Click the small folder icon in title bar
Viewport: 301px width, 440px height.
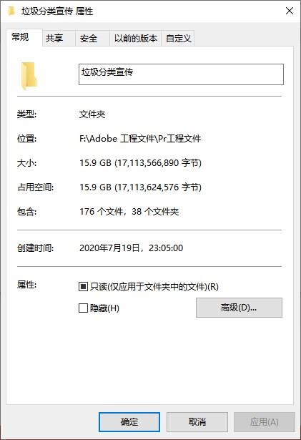pos(11,11)
